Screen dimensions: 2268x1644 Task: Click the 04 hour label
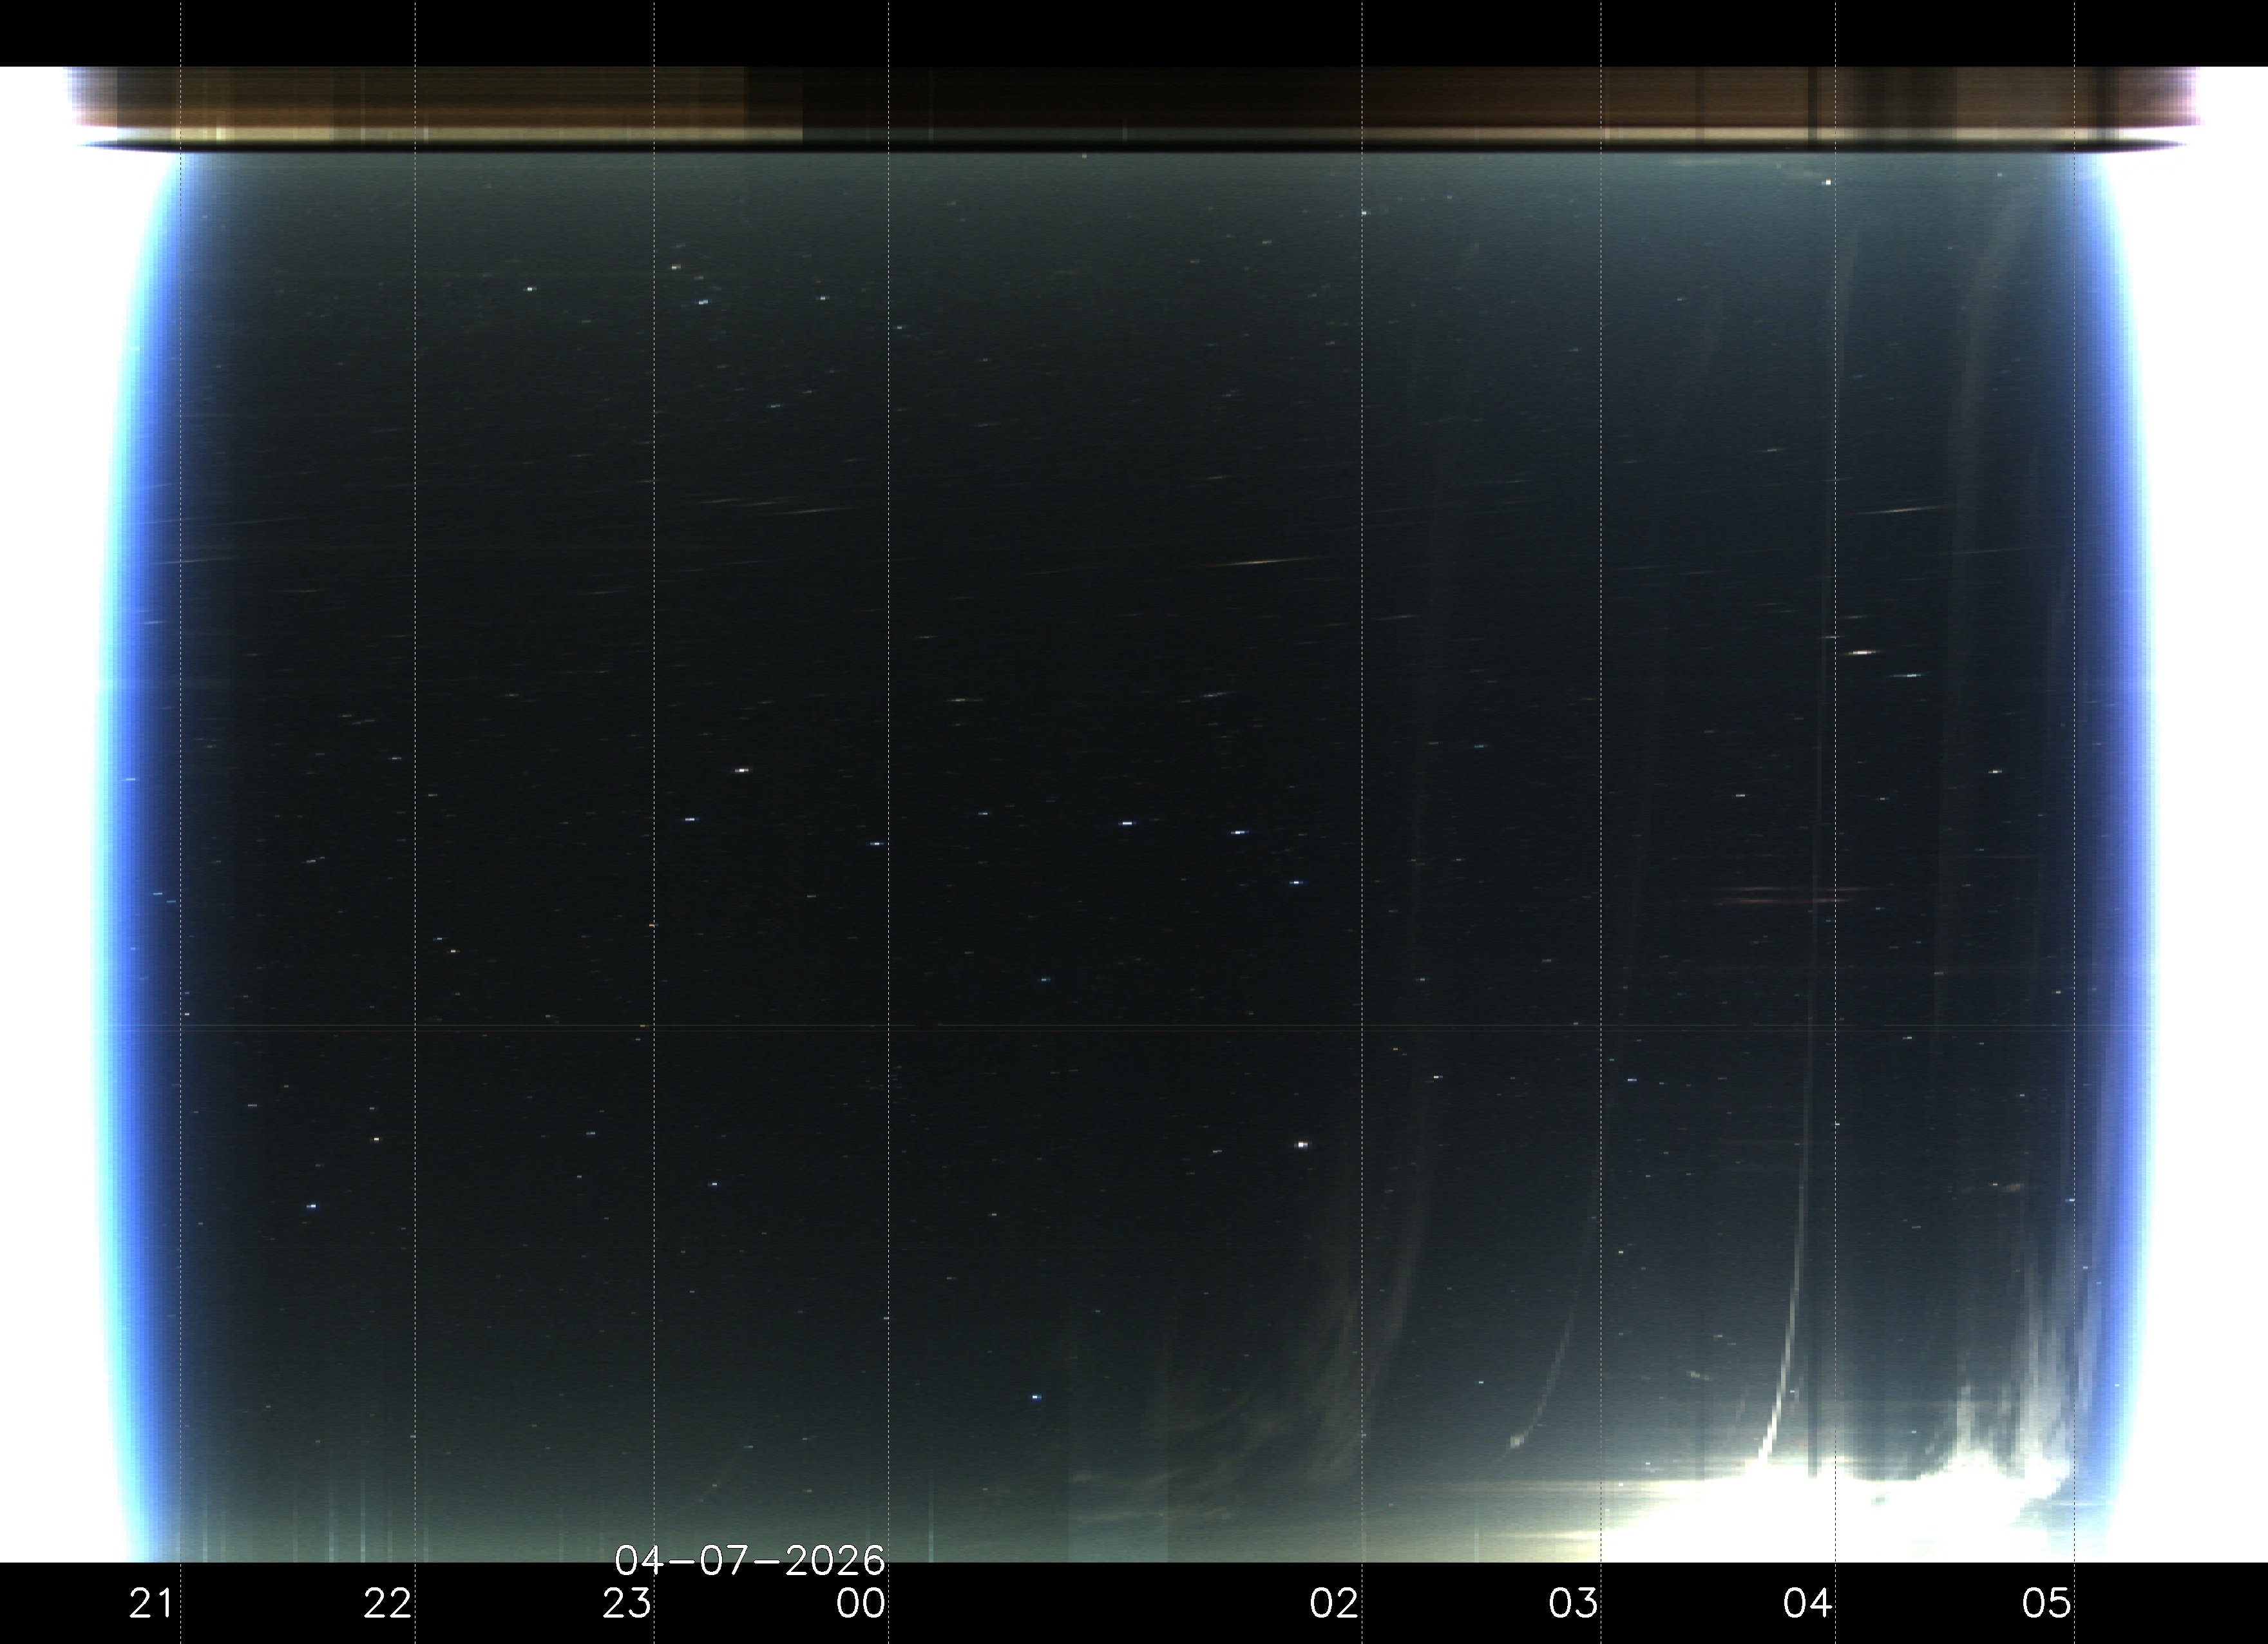click(1808, 1604)
